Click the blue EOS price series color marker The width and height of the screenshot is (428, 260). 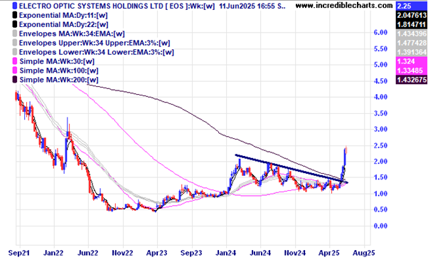click(x=14, y=6)
